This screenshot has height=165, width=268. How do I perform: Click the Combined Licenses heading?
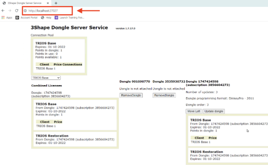(x=47, y=86)
